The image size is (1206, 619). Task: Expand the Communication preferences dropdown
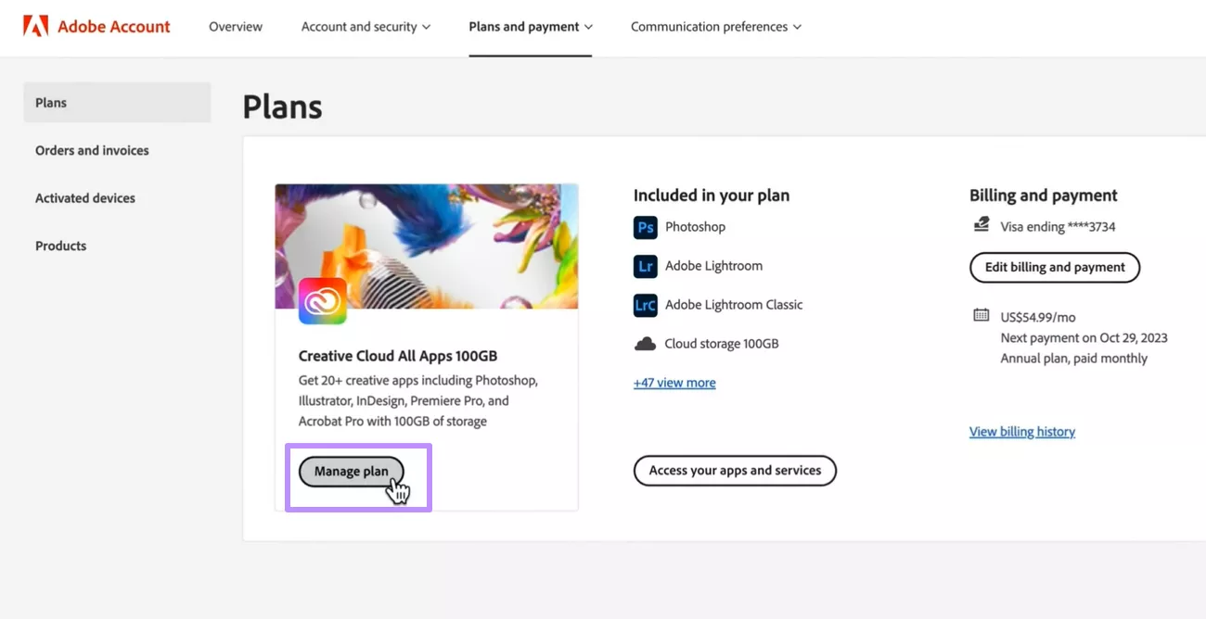[714, 26]
